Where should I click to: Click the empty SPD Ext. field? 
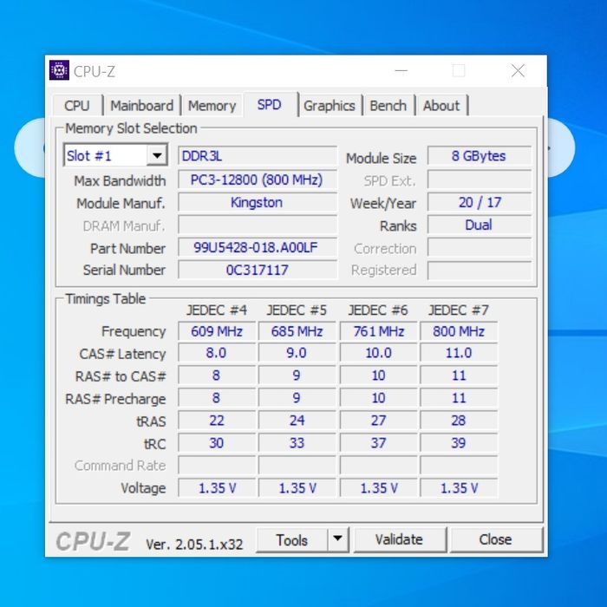coord(480,179)
